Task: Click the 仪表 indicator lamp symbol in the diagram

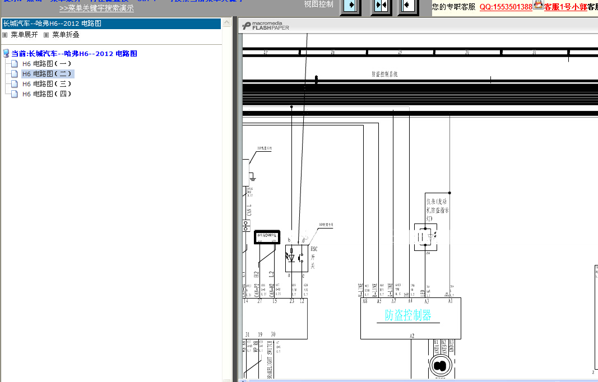Action: (x=425, y=237)
